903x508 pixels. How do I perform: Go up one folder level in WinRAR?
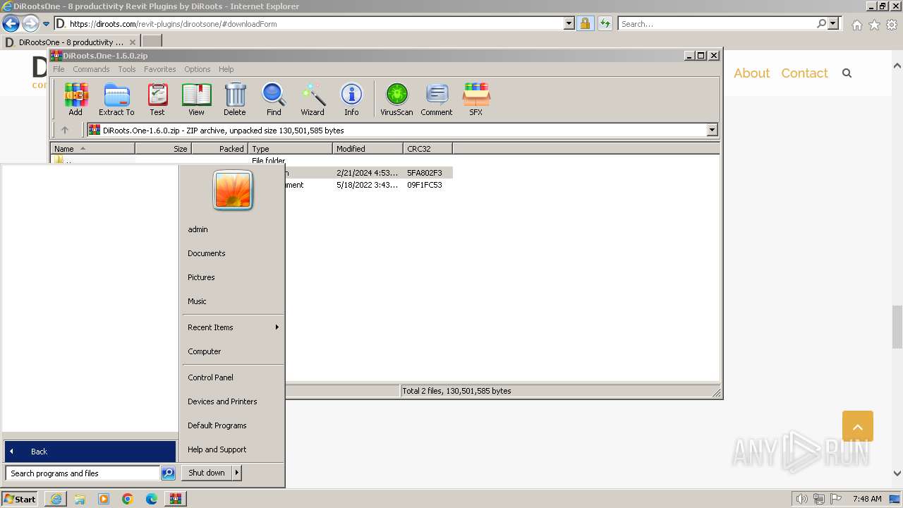point(65,130)
